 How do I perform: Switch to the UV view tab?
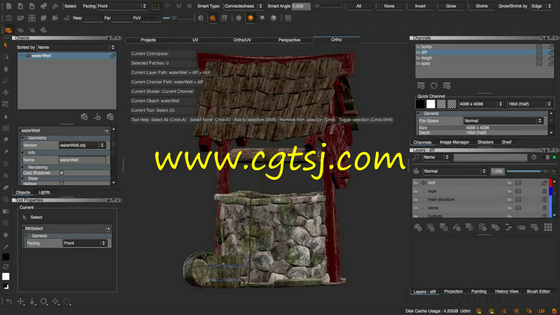(195, 40)
